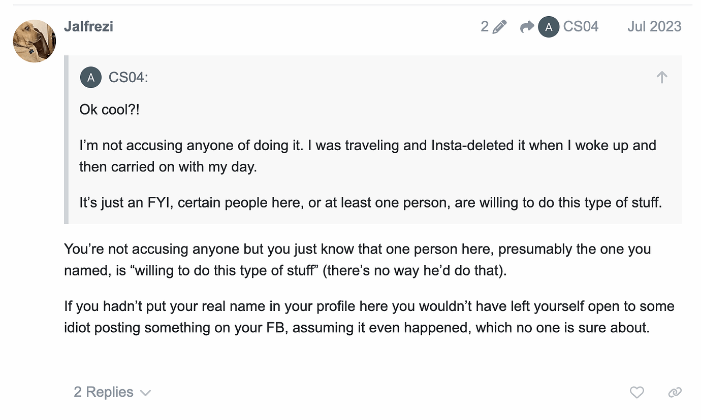Expand the 2 Replies section
Screen dimensions: 701x420
(104, 392)
